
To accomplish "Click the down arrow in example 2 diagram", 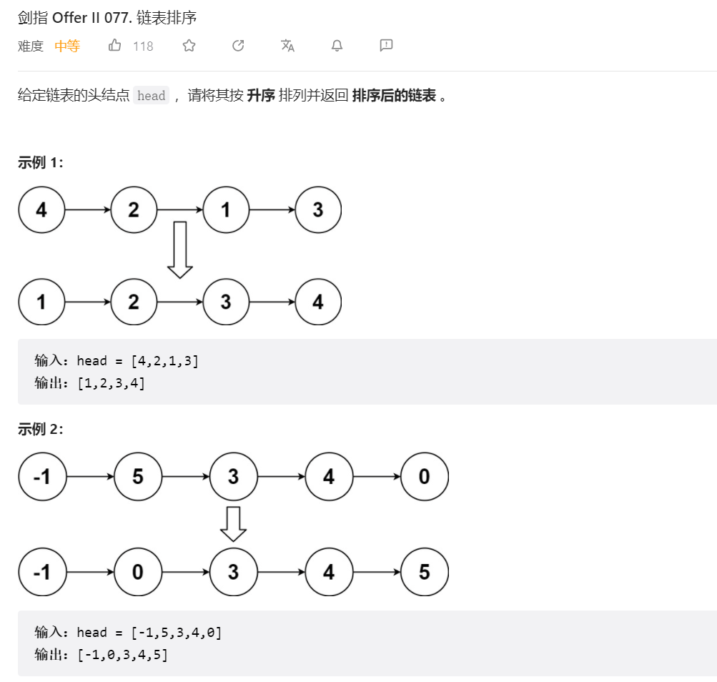I will [x=233, y=524].
